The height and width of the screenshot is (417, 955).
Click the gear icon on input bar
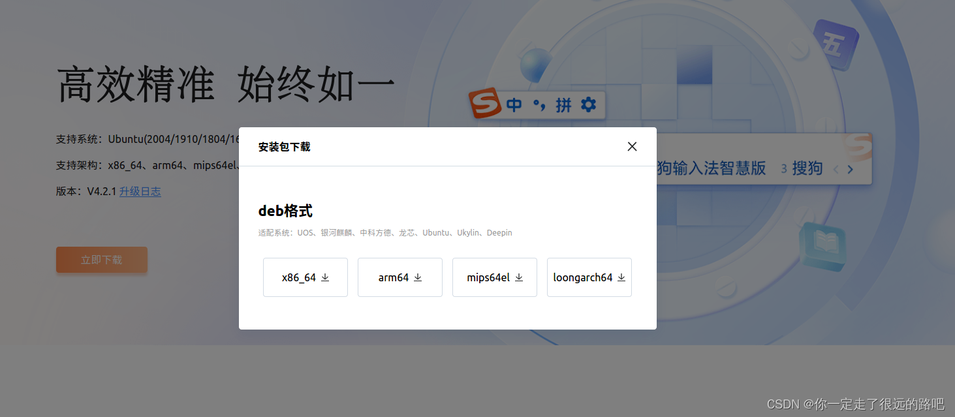pos(588,104)
